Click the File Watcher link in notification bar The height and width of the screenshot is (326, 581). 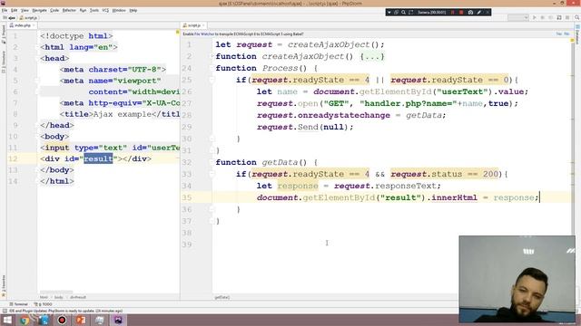point(204,34)
